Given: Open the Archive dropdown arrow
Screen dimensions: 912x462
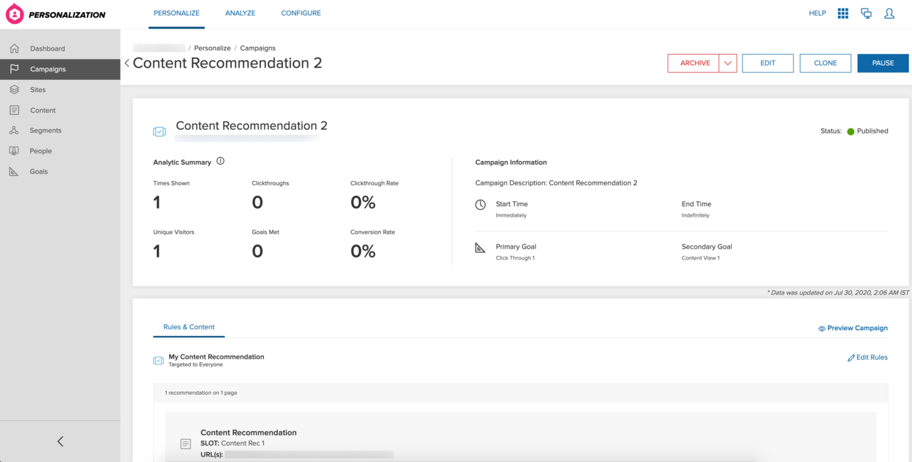Looking at the screenshot, I should coord(727,63).
